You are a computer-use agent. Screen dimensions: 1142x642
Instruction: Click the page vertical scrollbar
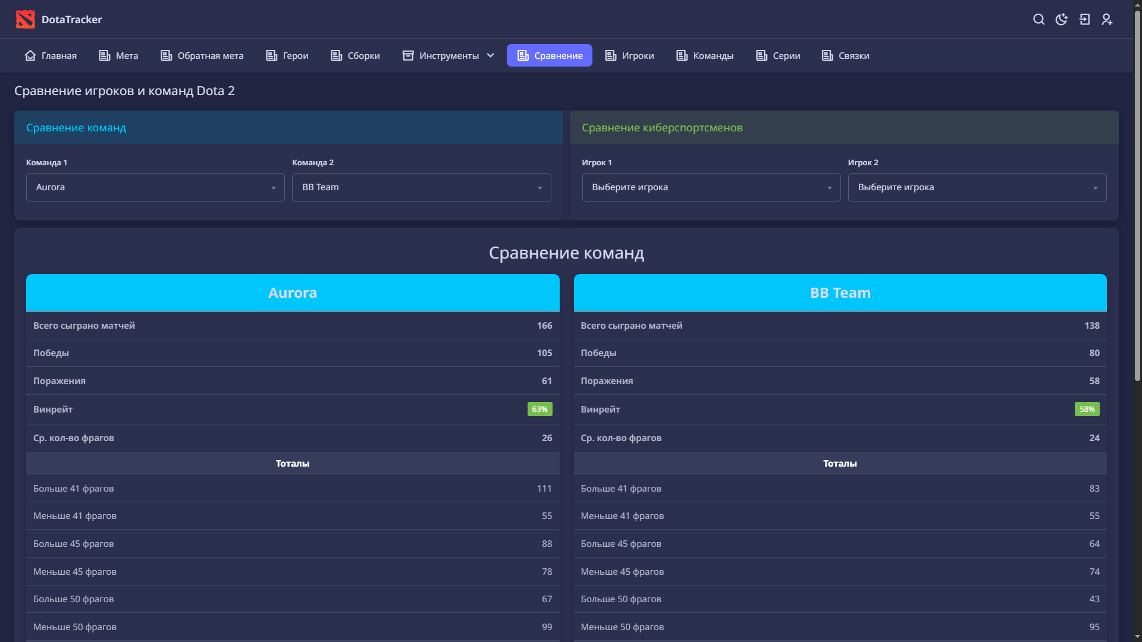1137,196
